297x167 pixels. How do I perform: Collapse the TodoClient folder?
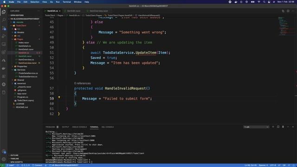21,26
